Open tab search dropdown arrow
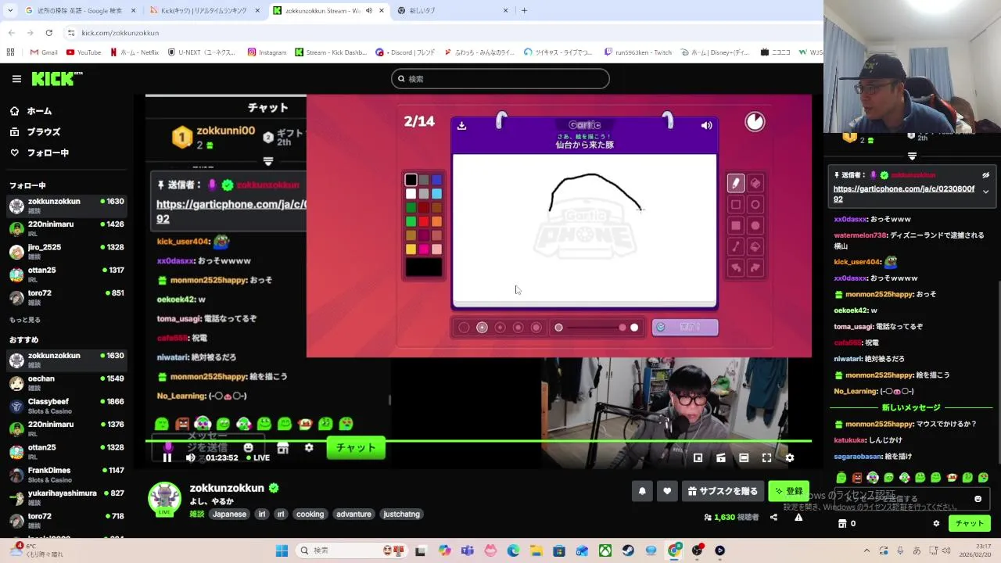The image size is (1001, 563). pos(9,11)
